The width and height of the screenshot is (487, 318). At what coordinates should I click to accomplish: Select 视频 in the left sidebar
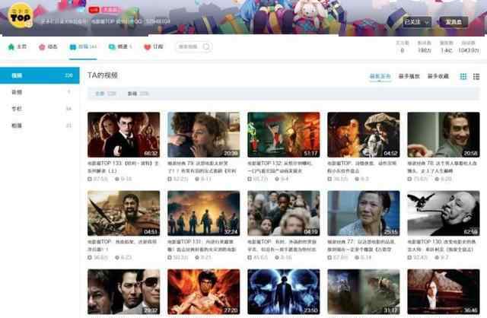point(40,75)
